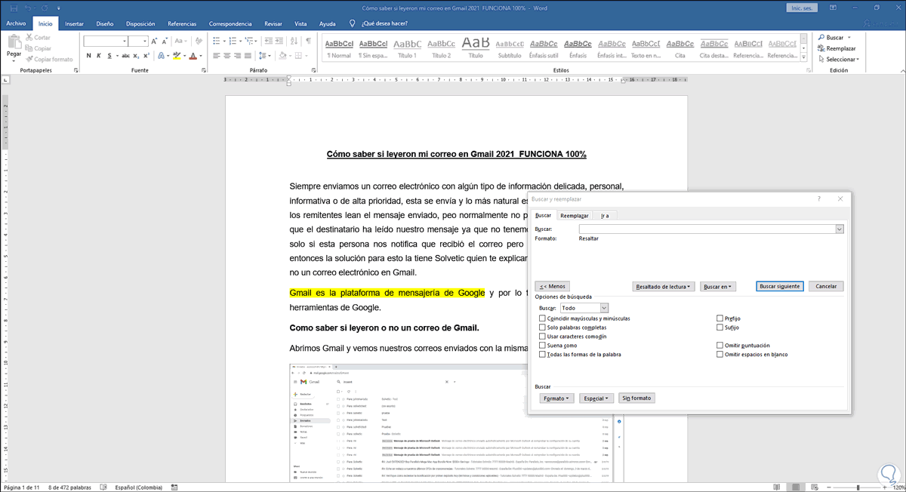This screenshot has width=906, height=492.
Task: Open the font size dropdown
Action: click(x=145, y=42)
